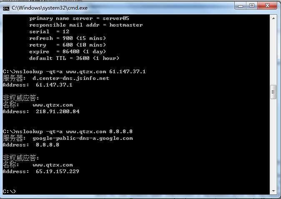Click the scrollbar down arrow

click(273, 191)
